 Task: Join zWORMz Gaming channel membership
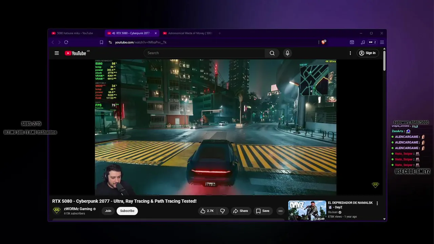click(108, 211)
